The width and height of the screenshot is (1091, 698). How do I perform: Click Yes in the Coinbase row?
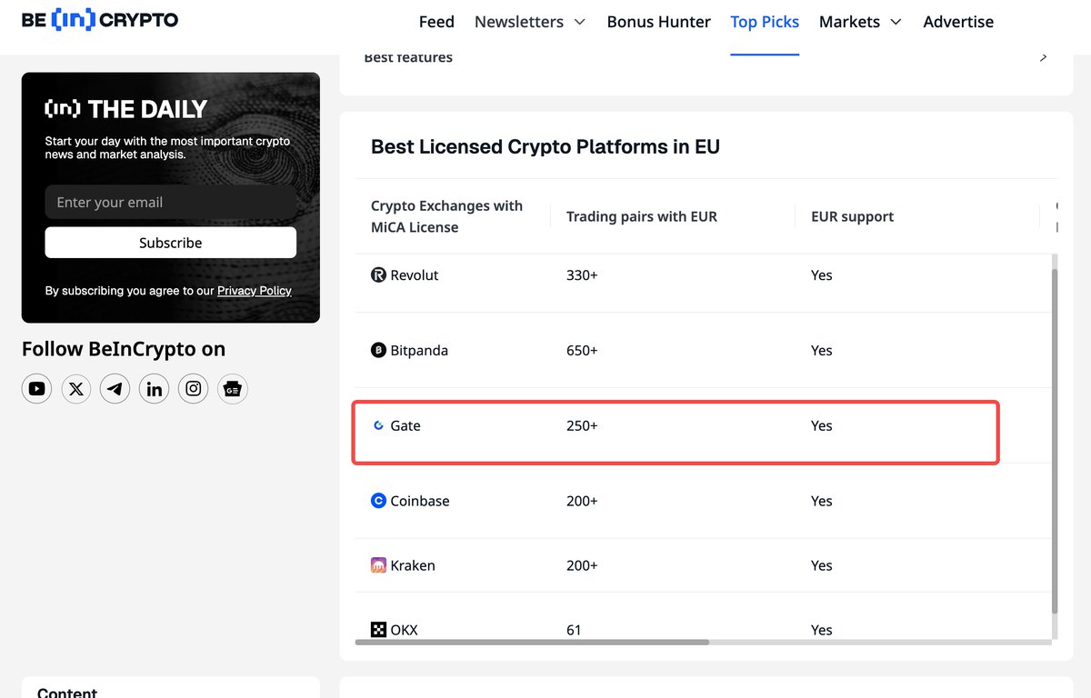click(x=822, y=502)
